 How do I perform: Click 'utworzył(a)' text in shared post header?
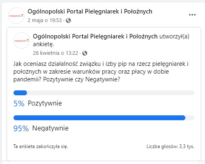[174, 36]
